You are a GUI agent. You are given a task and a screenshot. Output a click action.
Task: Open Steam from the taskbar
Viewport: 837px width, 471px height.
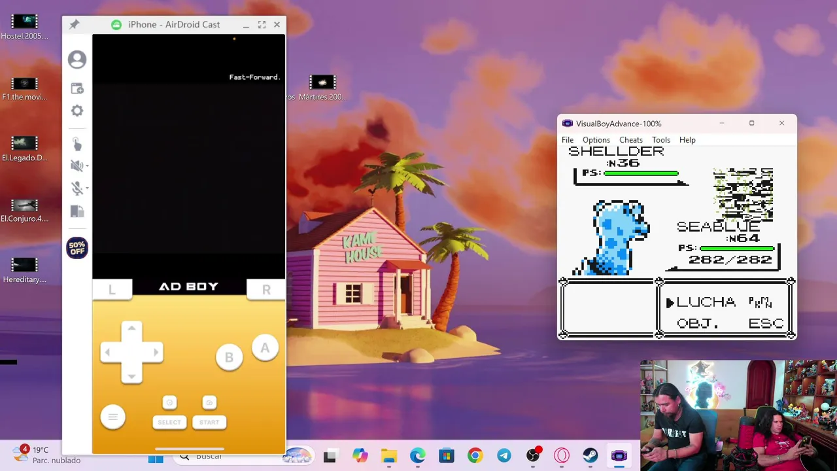[590, 456]
